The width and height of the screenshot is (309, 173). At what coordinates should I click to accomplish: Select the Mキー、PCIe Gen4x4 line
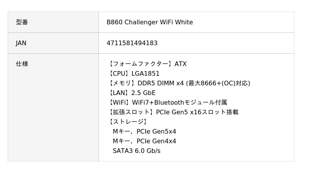coord(144,141)
